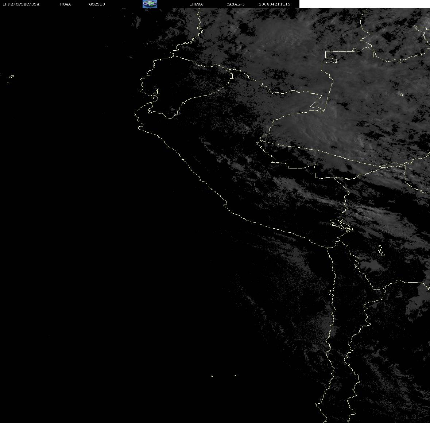The height and width of the screenshot is (423, 430).
Task: Click the small bright spot over Brazil
Action: (x=401, y=94)
